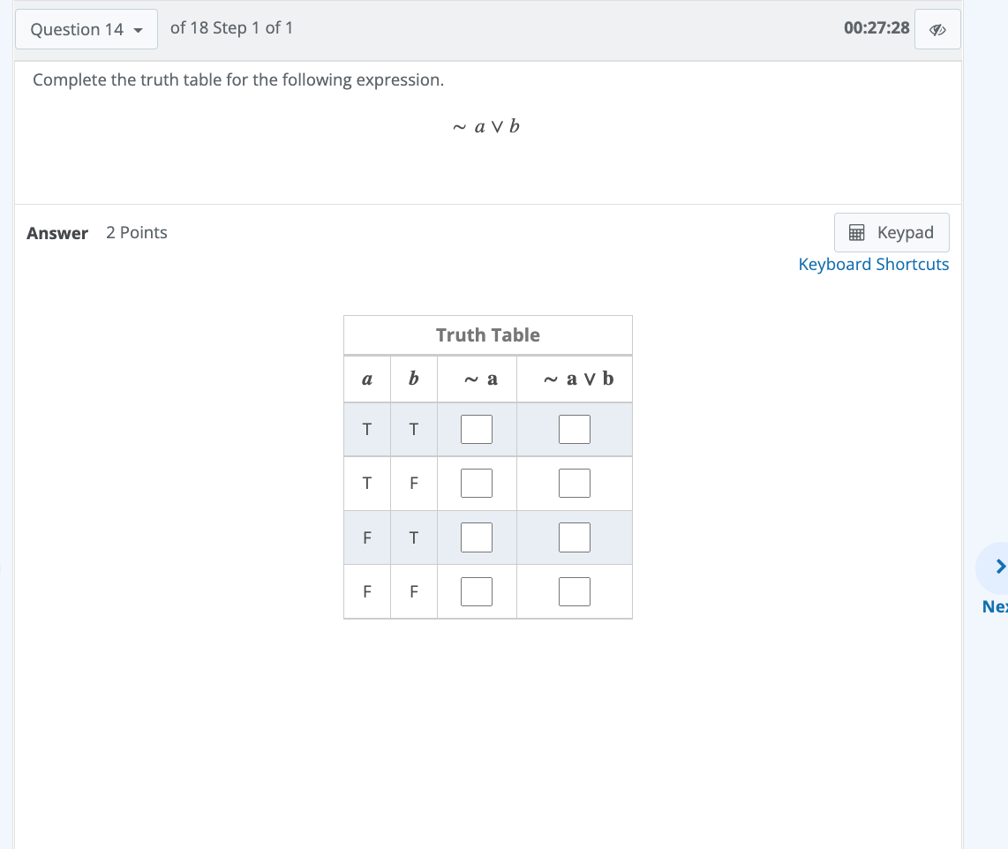Click the 'b' column header

coord(413,379)
